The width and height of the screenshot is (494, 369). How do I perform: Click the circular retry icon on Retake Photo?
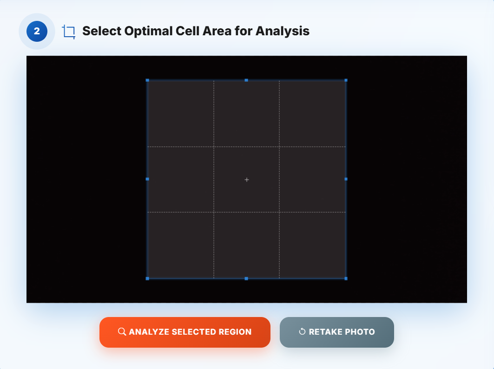303,331
